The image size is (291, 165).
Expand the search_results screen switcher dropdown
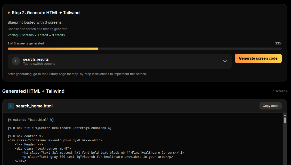click(224, 61)
